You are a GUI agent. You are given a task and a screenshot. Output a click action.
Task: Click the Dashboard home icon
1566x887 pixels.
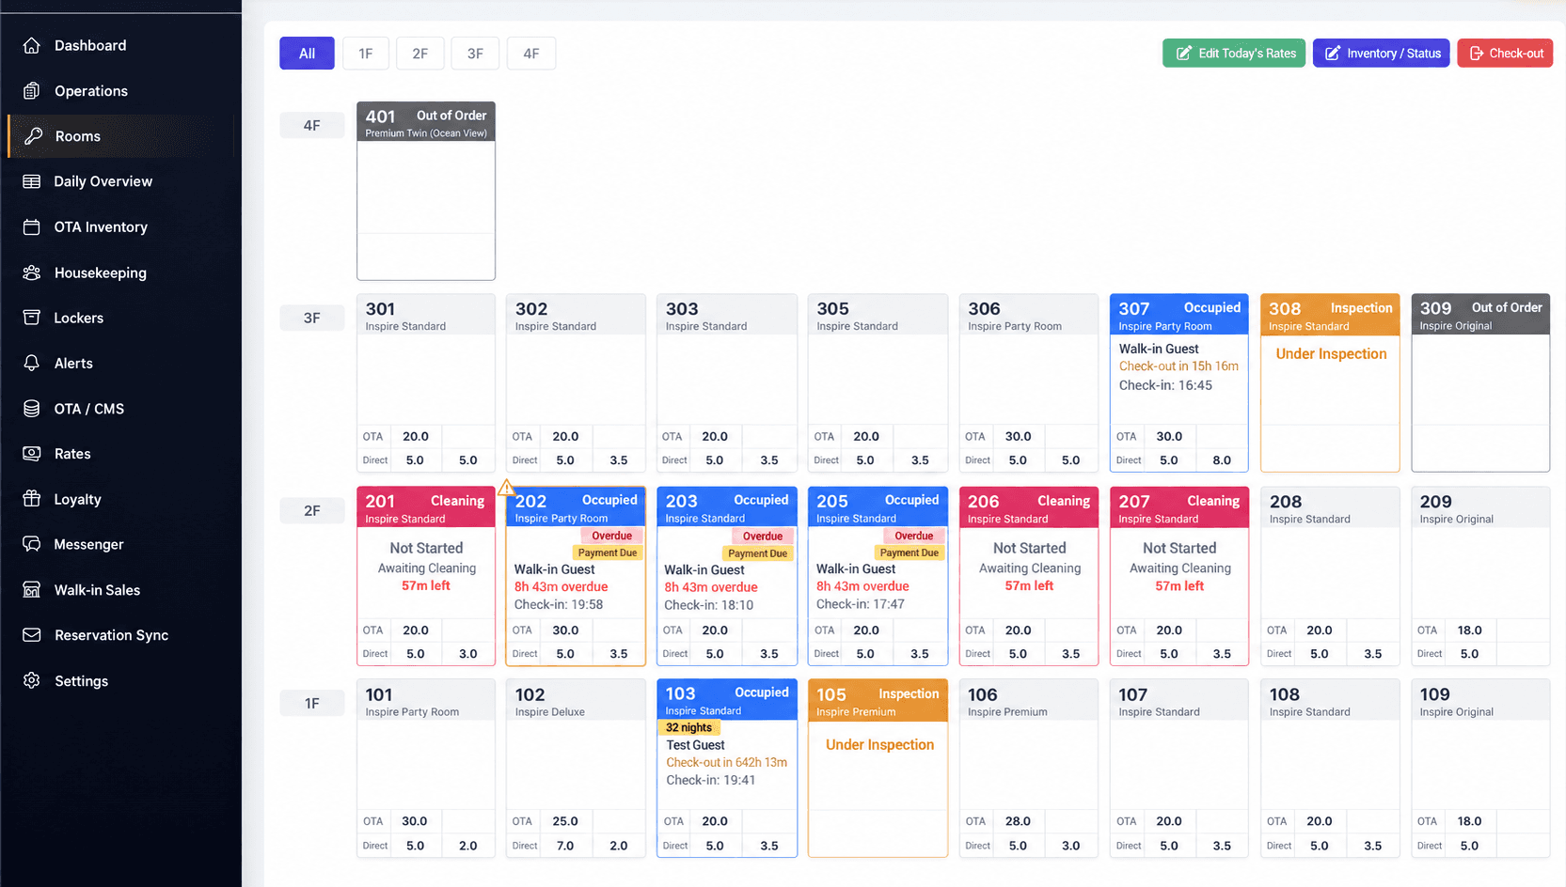tap(32, 45)
